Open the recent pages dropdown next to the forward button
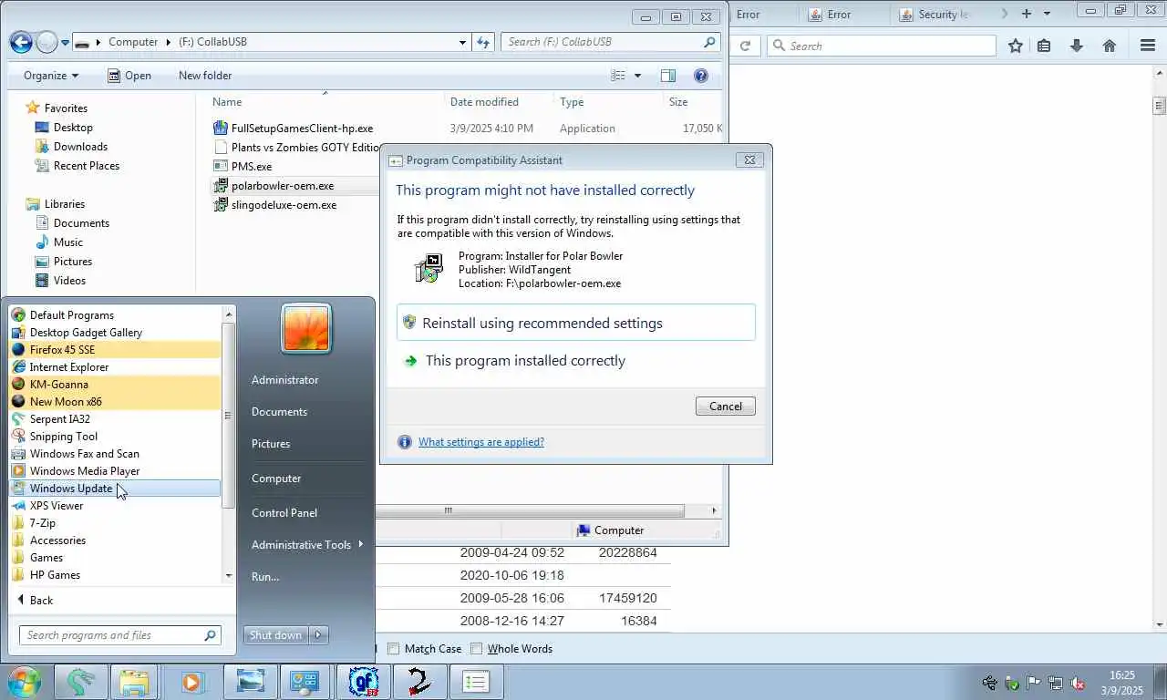This screenshot has height=700, width=1167. 64,42
